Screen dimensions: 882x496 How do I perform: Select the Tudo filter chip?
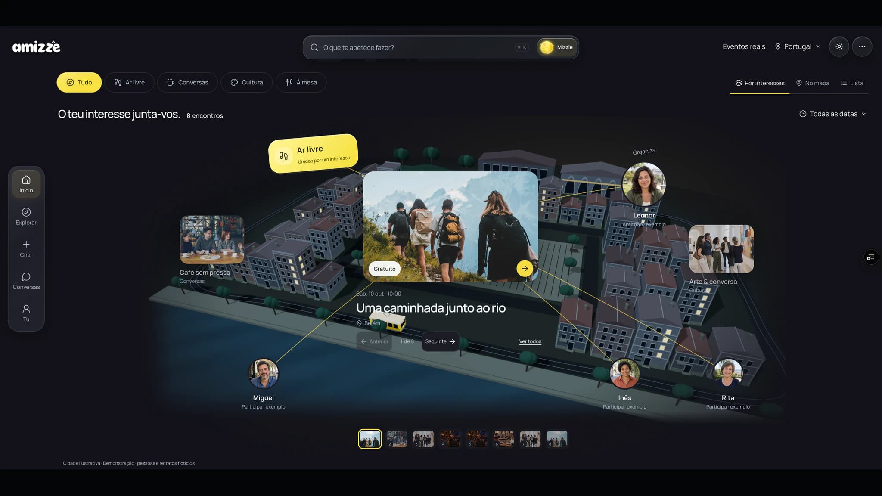(x=79, y=82)
